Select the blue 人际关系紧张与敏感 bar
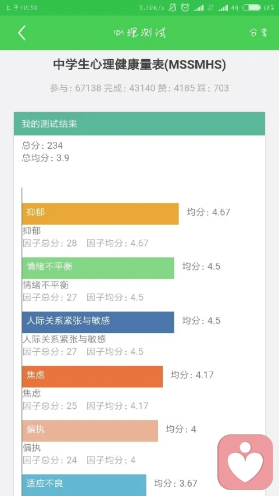 point(98,322)
